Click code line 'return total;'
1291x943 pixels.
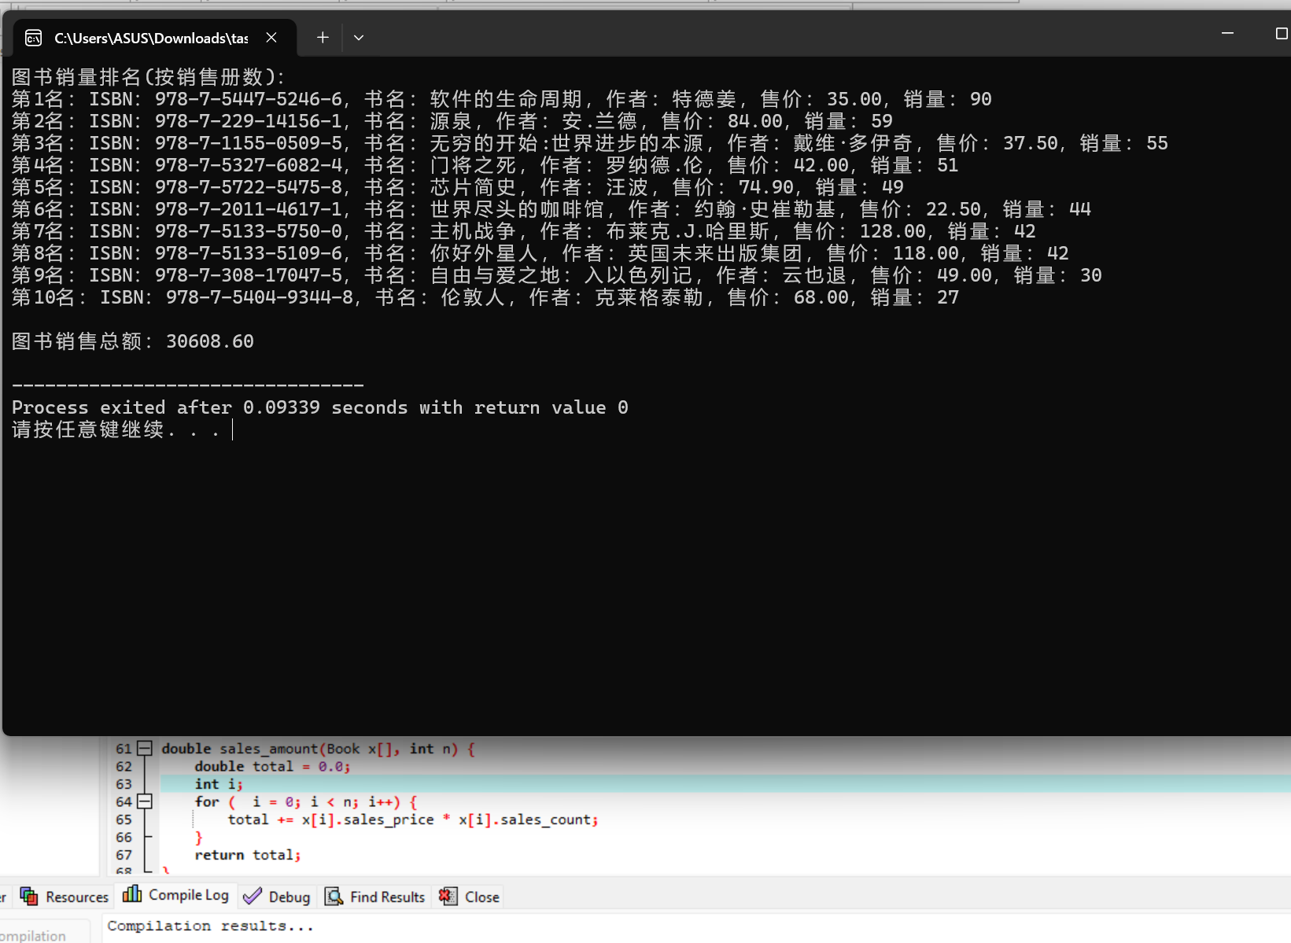click(x=248, y=855)
